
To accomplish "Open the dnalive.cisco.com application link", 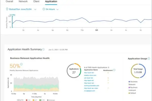I will tap(90, 75).
